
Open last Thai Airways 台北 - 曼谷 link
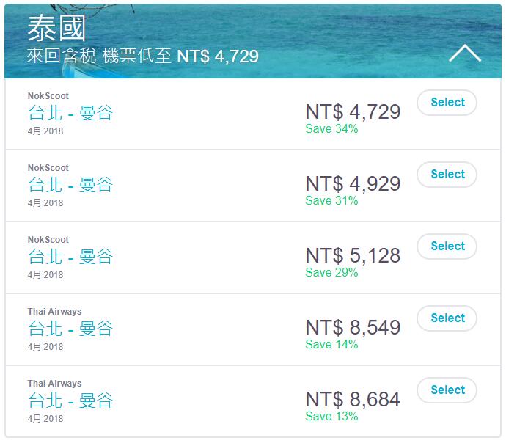[x=70, y=401]
